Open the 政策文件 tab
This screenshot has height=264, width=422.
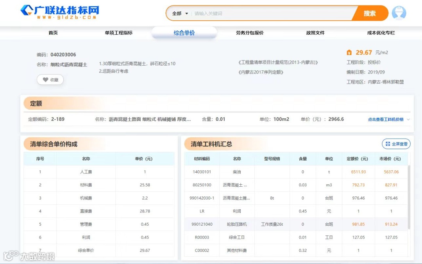coord(315,33)
